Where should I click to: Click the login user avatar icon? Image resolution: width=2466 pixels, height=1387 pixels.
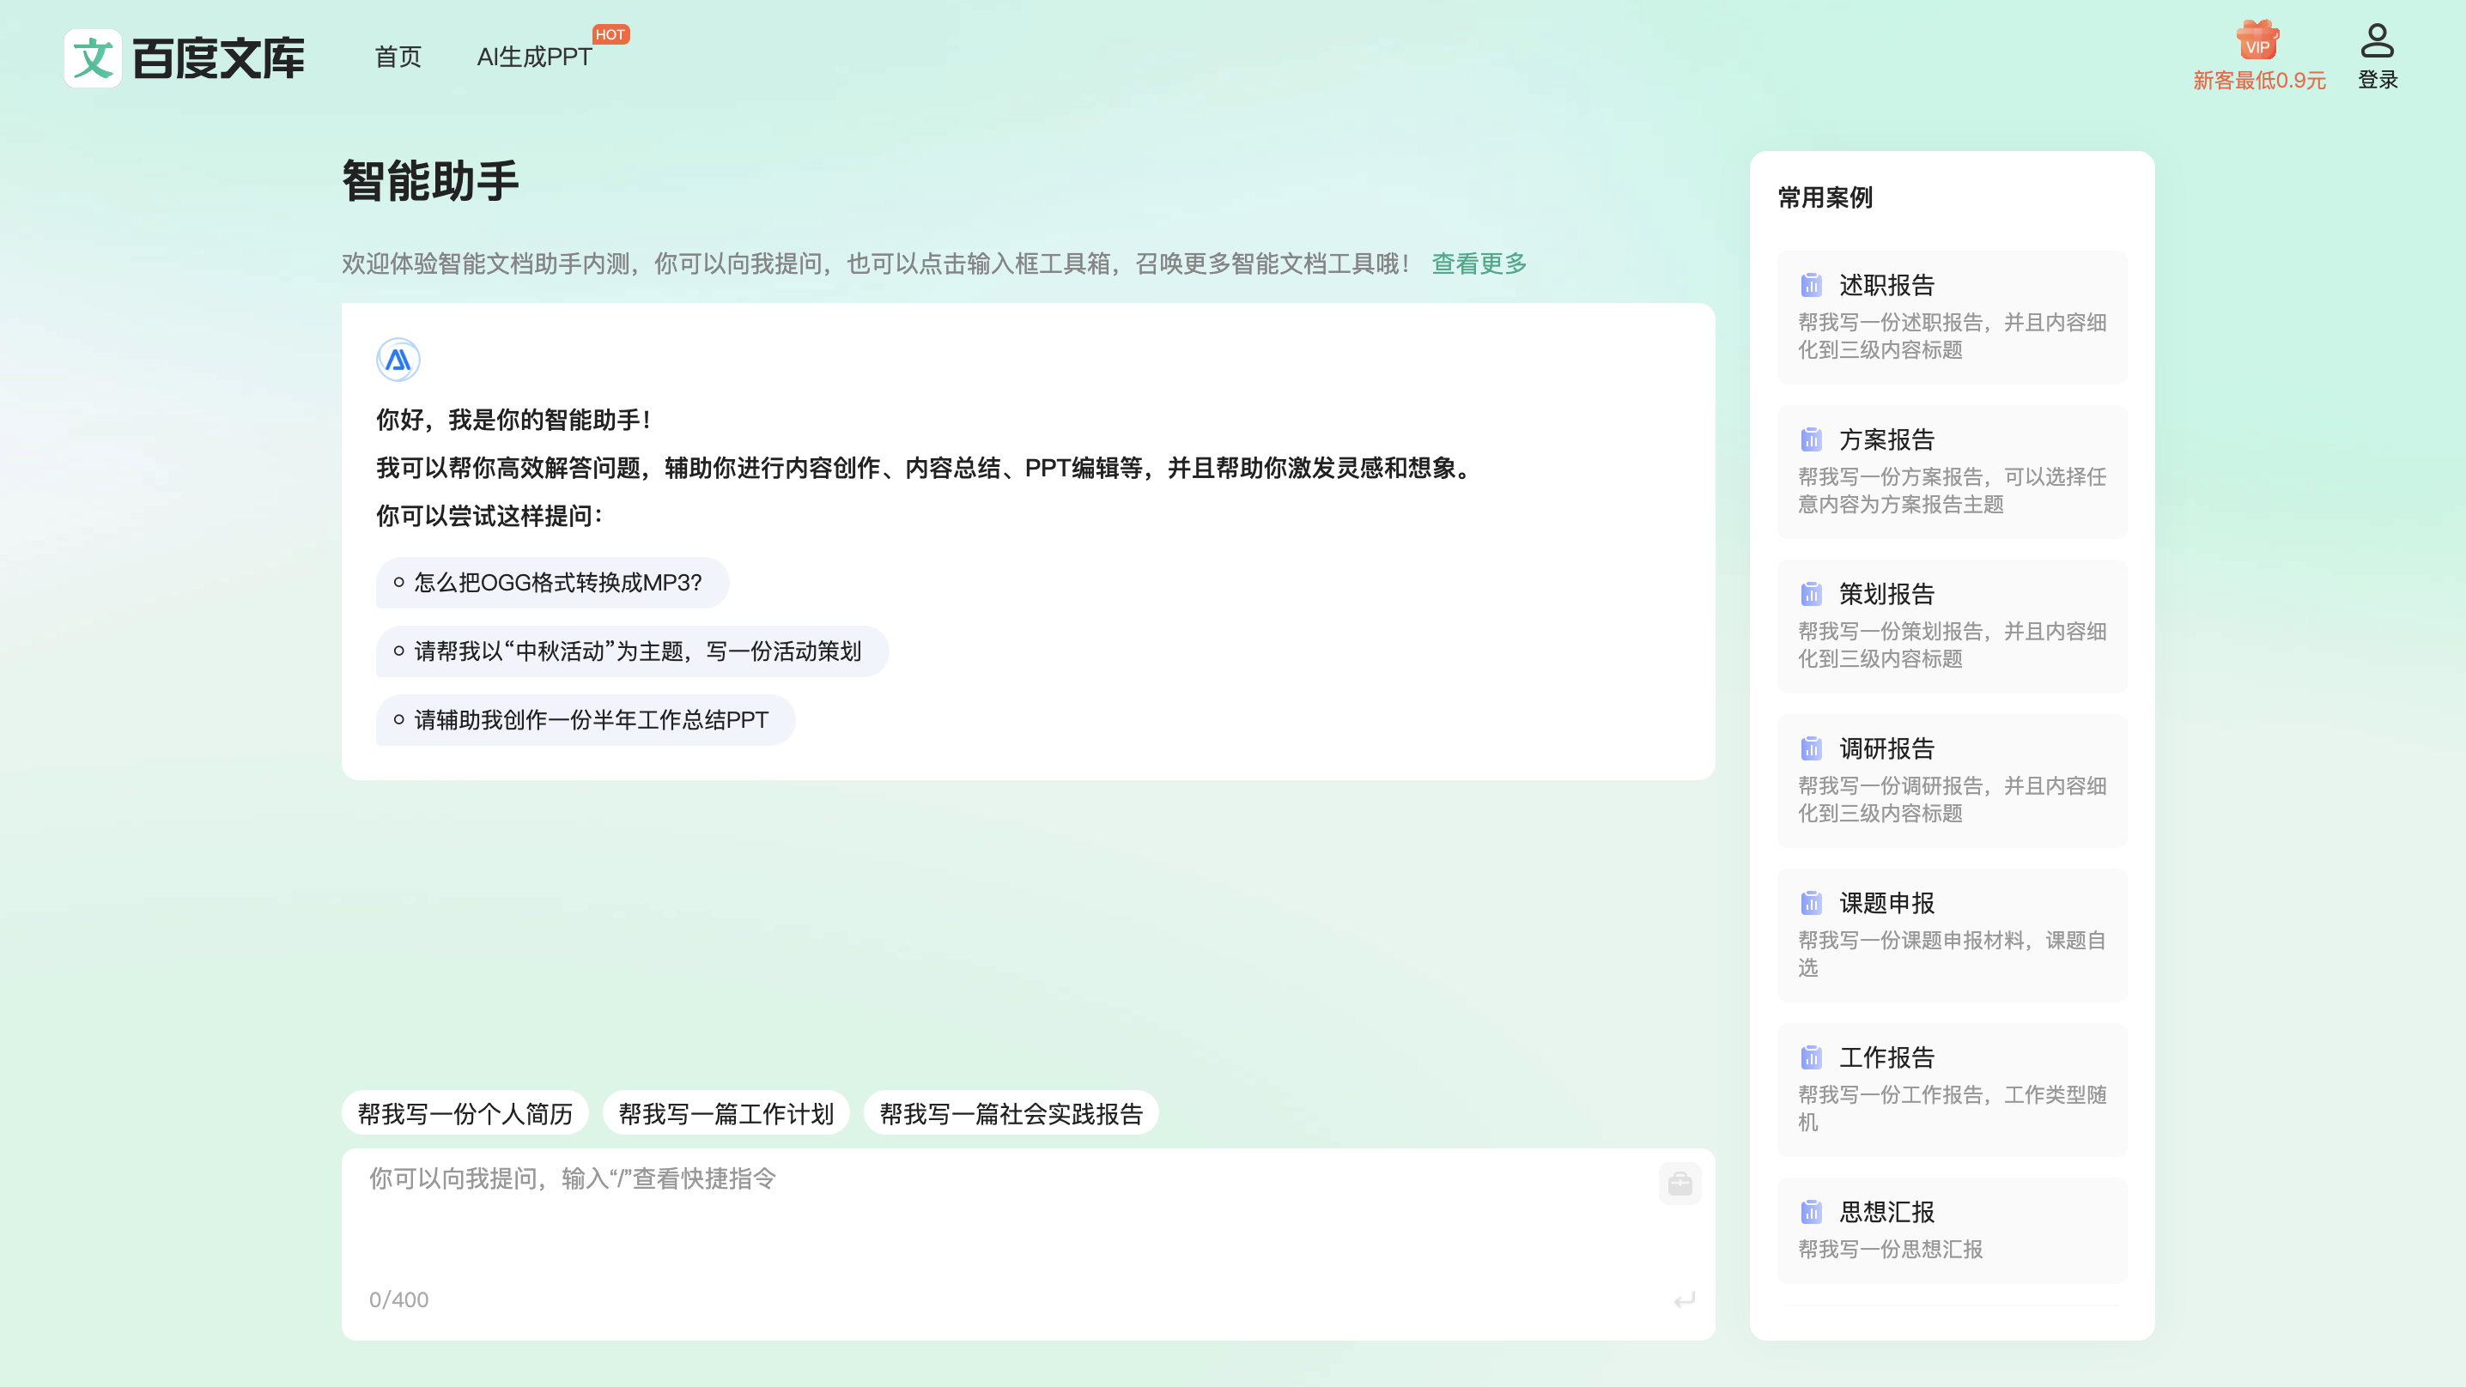click(x=2377, y=41)
